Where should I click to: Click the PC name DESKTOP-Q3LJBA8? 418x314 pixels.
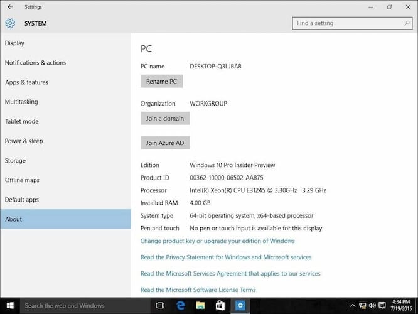(215, 67)
